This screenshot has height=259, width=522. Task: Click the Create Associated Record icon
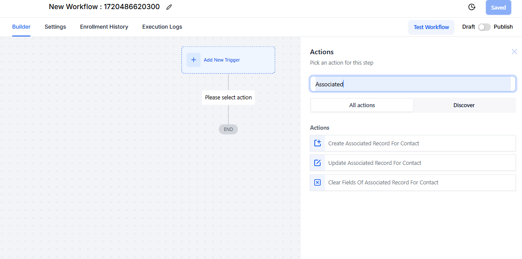tap(318, 143)
